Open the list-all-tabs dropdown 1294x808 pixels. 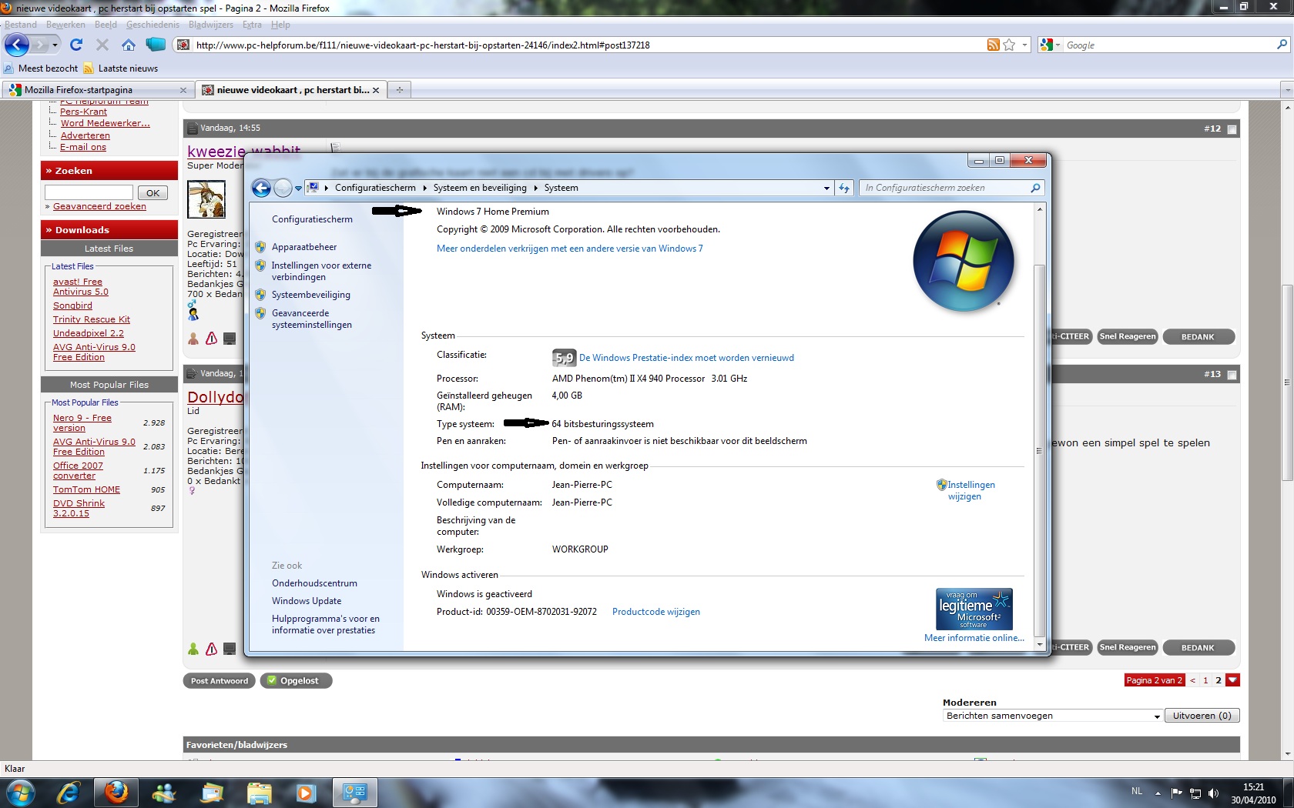tap(1286, 90)
